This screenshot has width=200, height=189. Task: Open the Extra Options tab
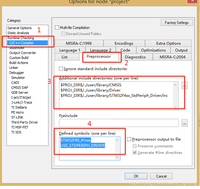[x=168, y=43]
